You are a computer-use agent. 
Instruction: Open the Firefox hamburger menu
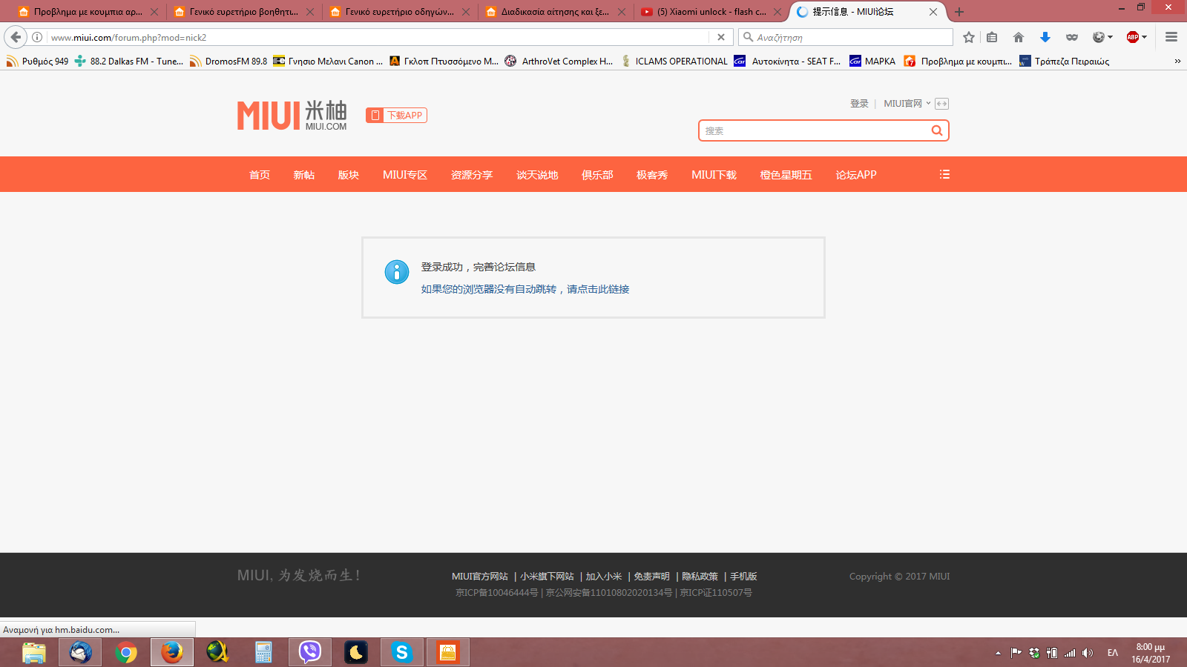[x=1171, y=37]
